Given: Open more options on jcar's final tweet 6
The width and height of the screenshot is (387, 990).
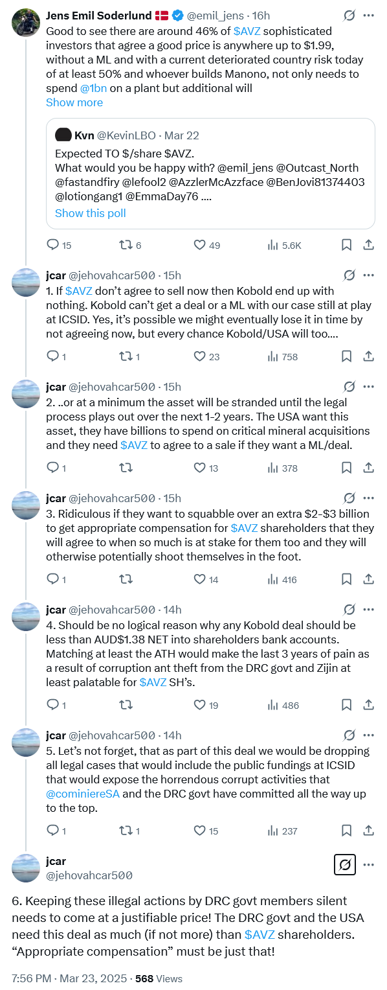Looking at the screenshot, I should point(368,864).
